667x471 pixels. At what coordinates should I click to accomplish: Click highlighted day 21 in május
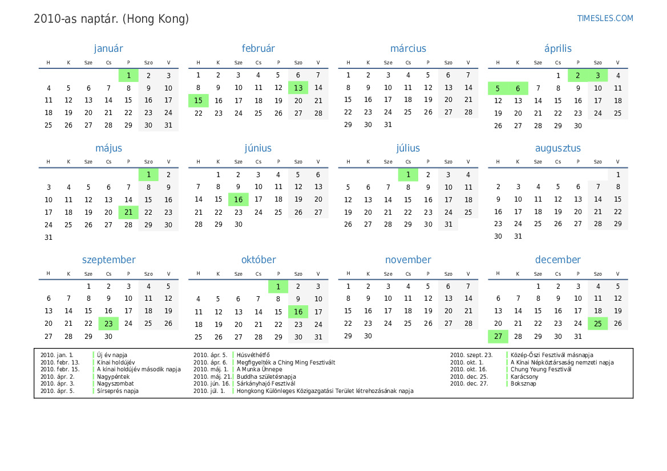(x=128, y=212)
